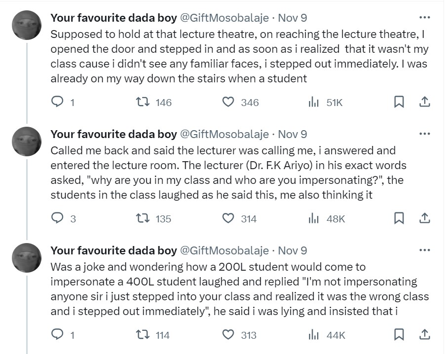
Task: Share the first tweet
Action: coord(424,102)
